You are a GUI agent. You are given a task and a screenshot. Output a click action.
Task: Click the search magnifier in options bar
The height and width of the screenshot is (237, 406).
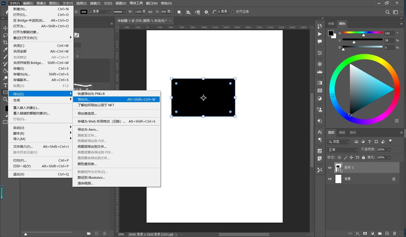point(388,12)
